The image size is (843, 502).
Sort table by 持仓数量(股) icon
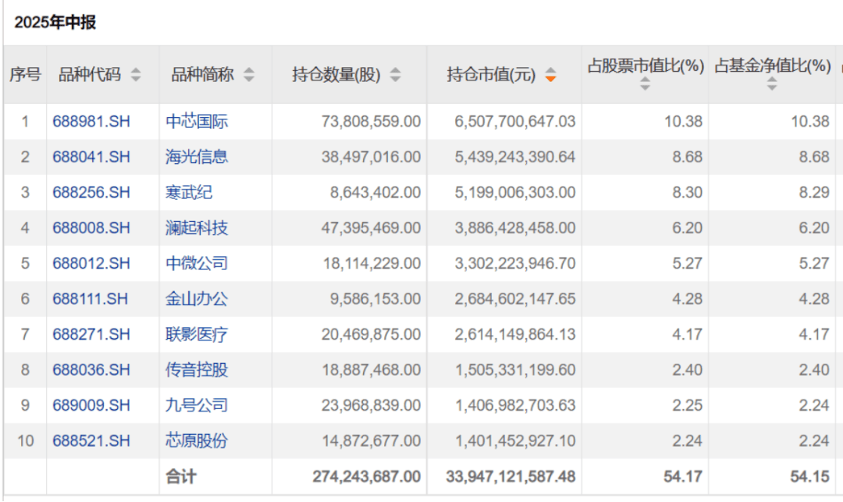pyautogui.click(x=395, y=75)
